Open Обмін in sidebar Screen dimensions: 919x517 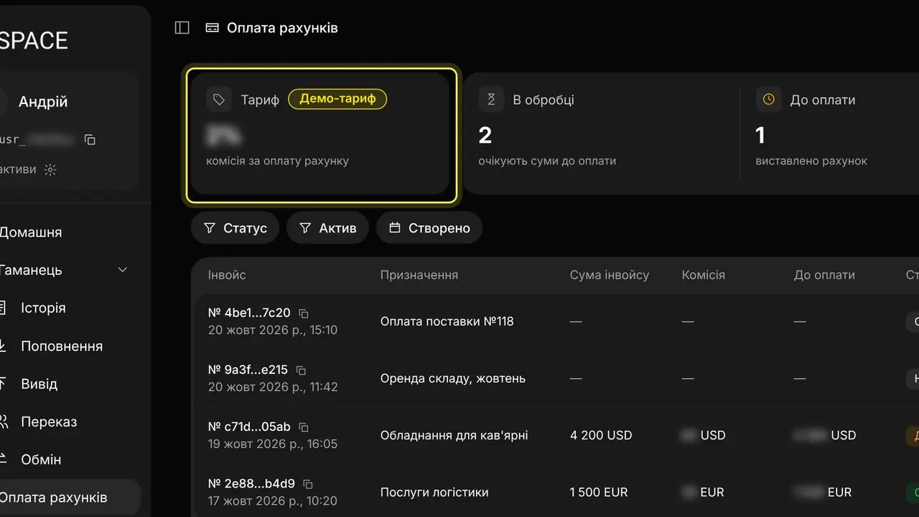coord(41,460)
